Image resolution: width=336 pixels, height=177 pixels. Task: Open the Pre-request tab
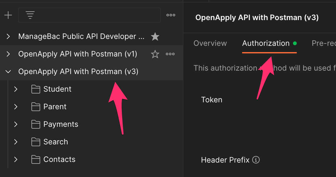324,43
